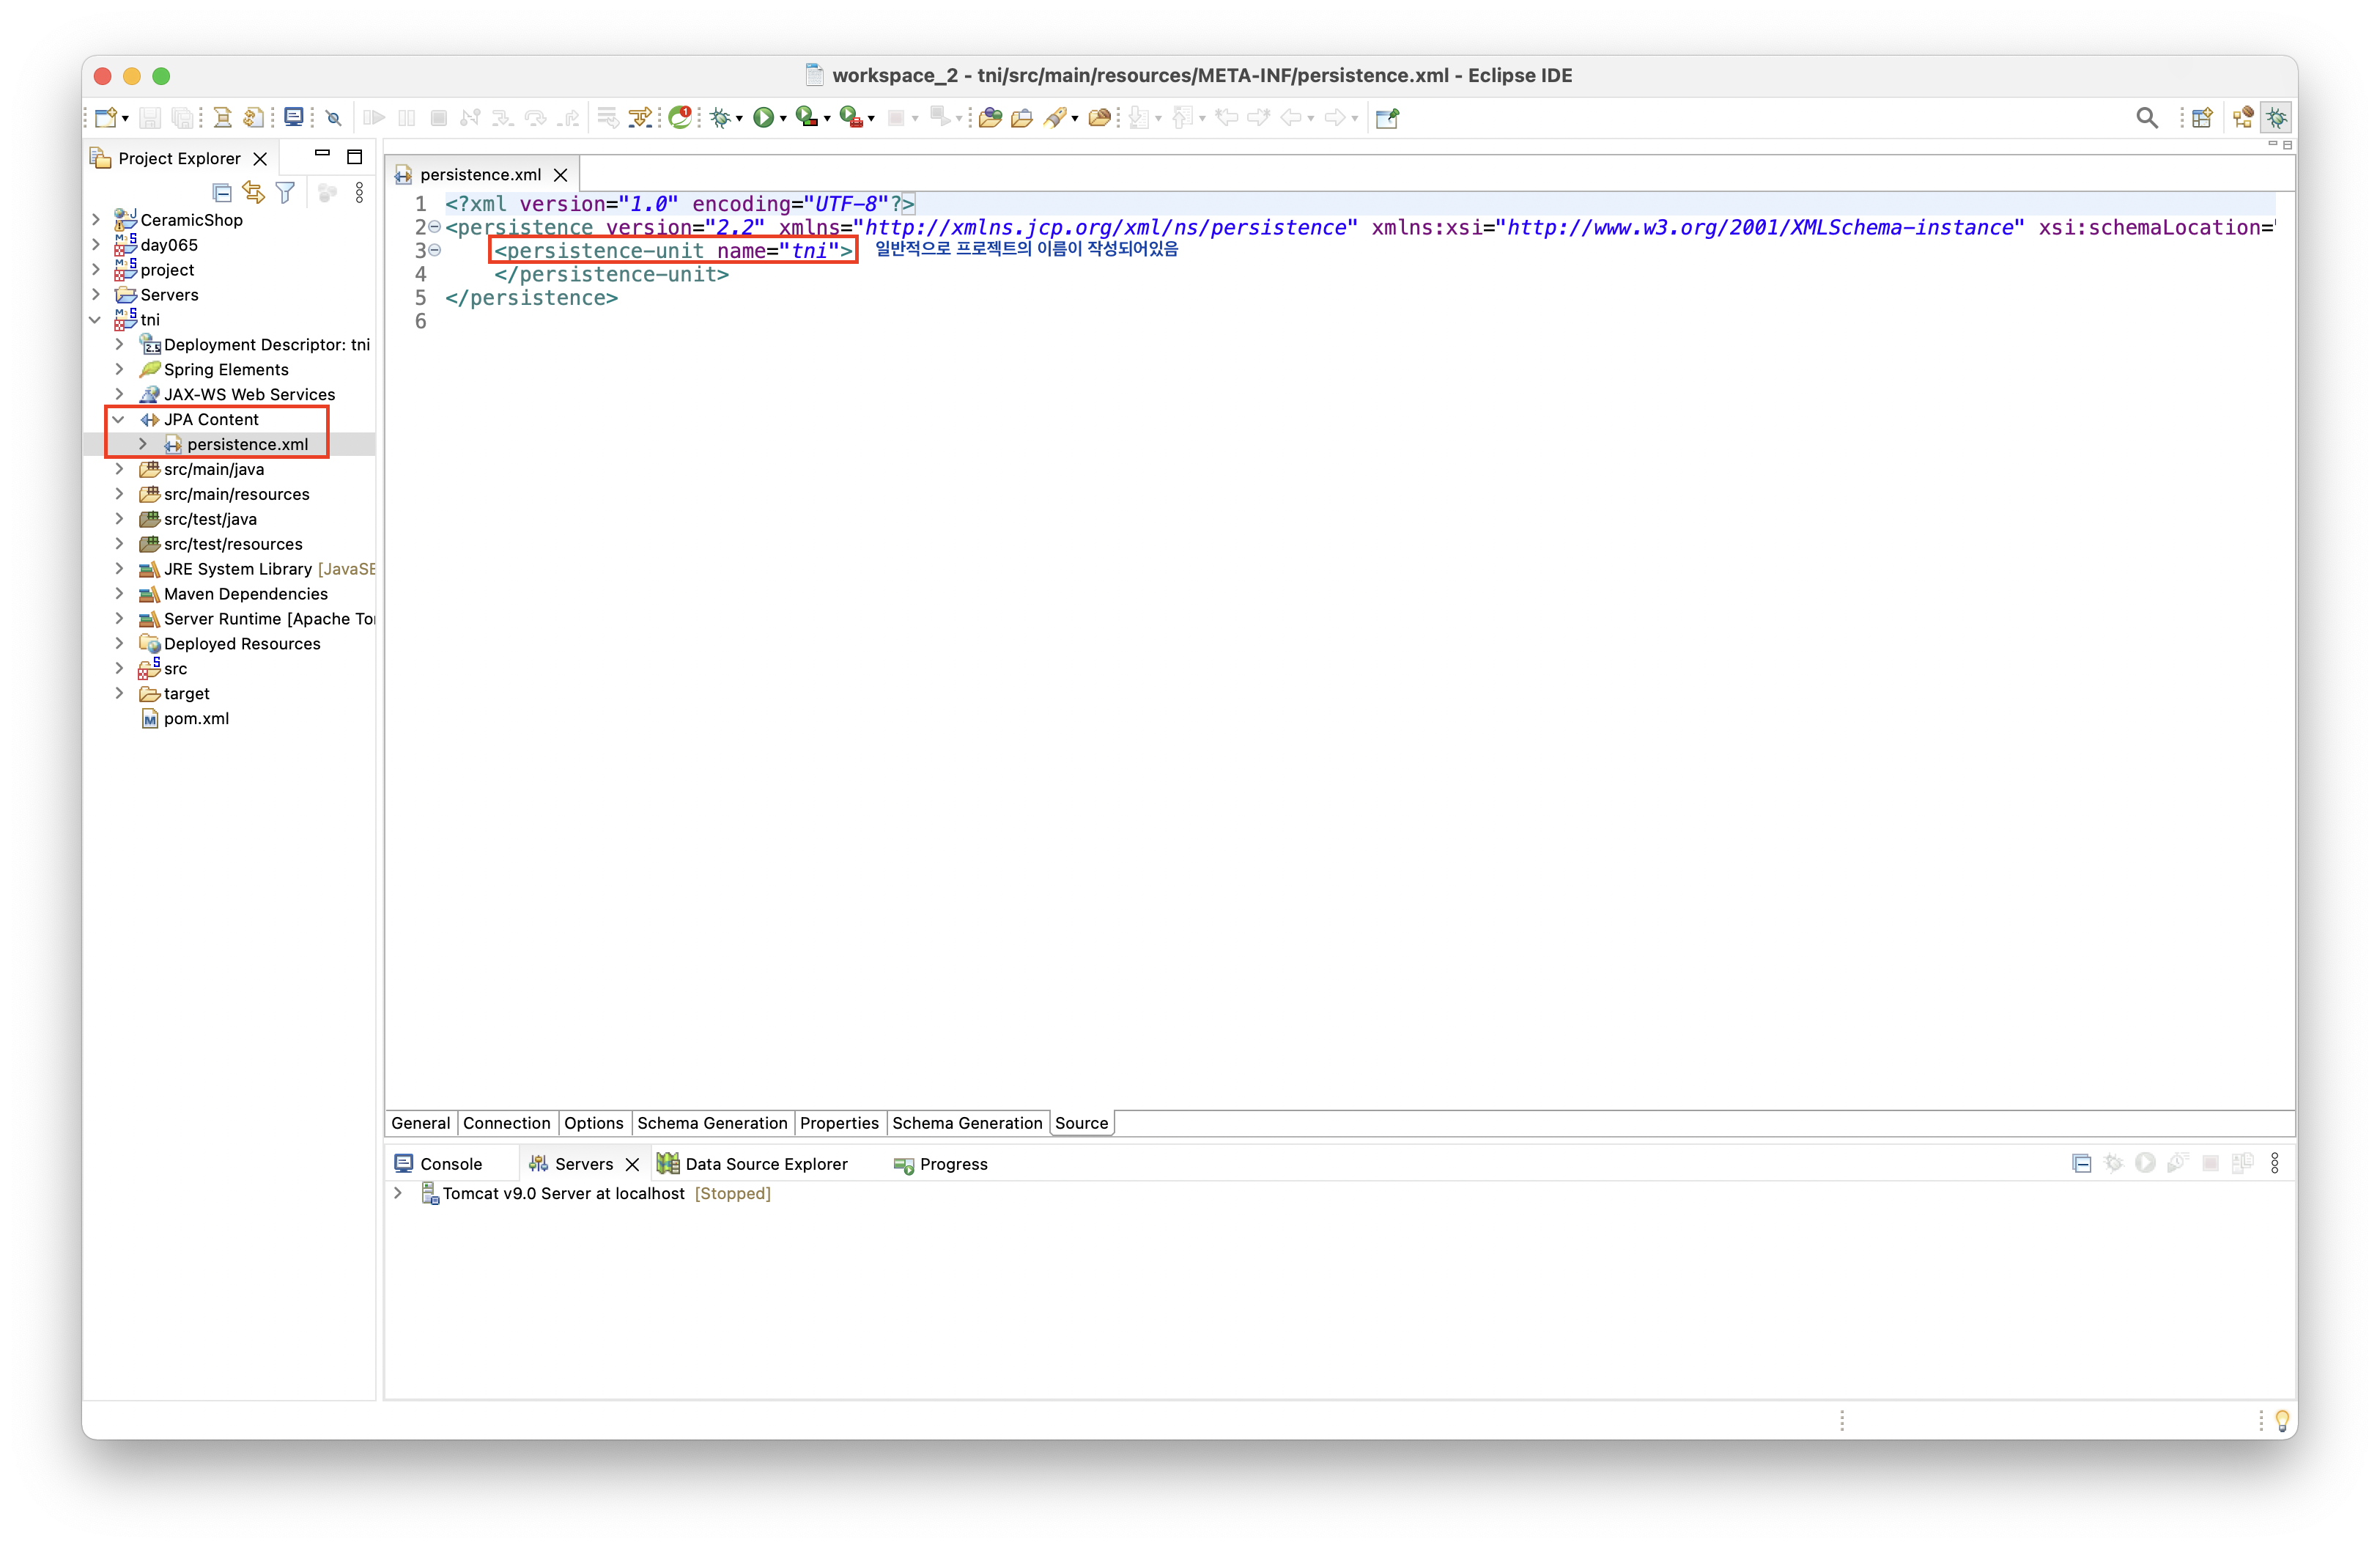Select pom.xml in Project Explorer

196,719
